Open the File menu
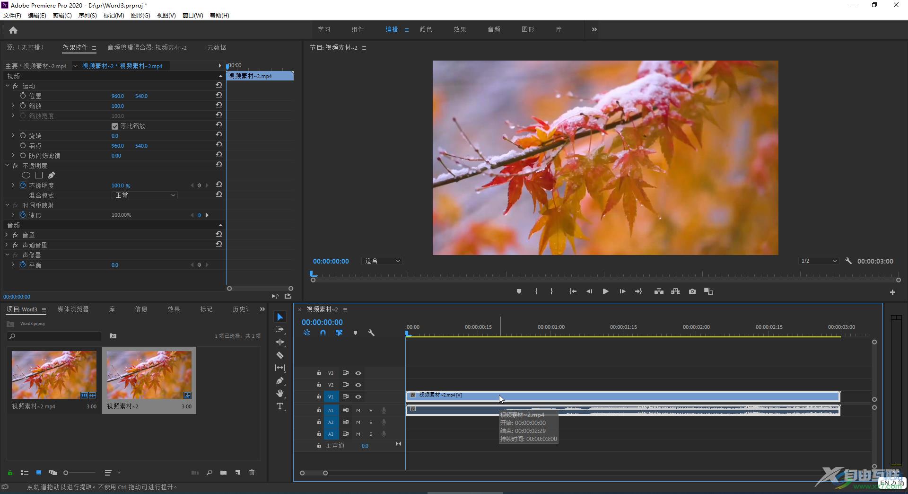 pyautogui.click(x=12, y=16)
